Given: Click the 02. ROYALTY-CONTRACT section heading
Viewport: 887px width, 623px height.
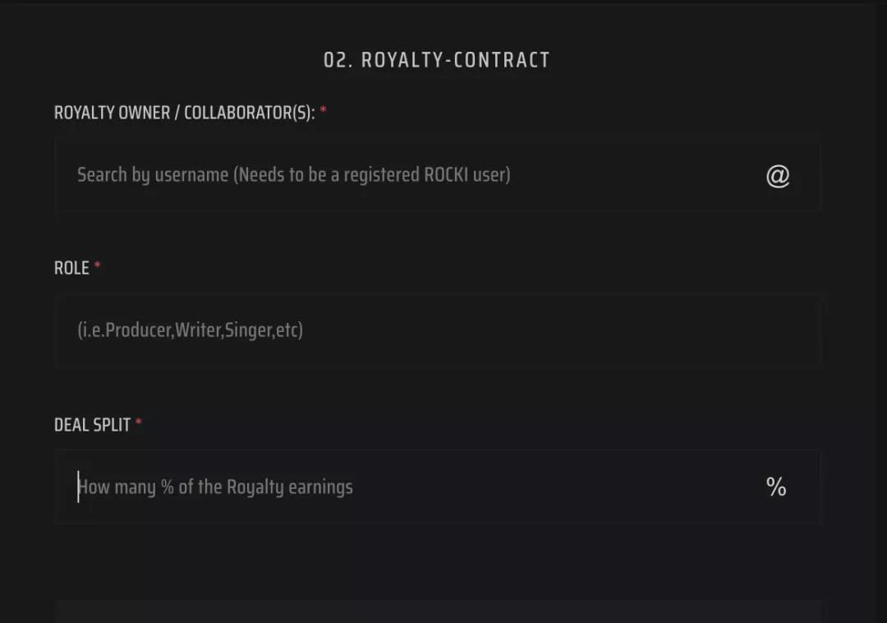Looking at the screenshot, I should tap(436, 60).
